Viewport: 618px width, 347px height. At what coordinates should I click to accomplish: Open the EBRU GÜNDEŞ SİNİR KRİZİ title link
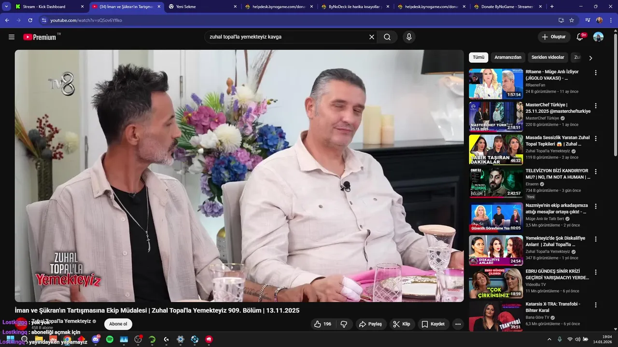coord(557,275)
